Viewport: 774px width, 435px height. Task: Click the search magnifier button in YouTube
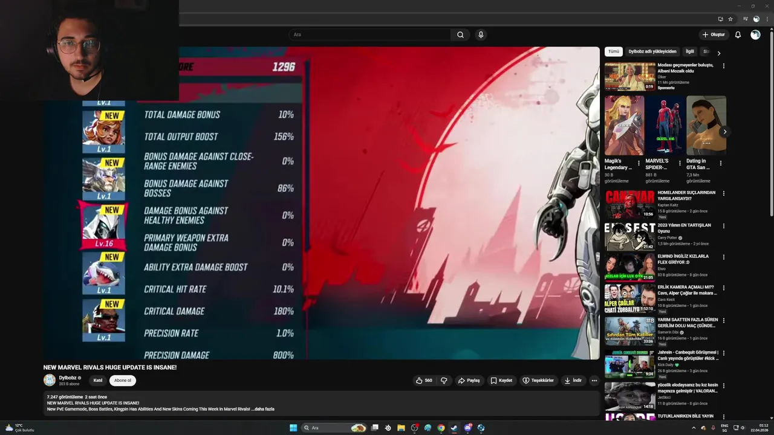460,34
